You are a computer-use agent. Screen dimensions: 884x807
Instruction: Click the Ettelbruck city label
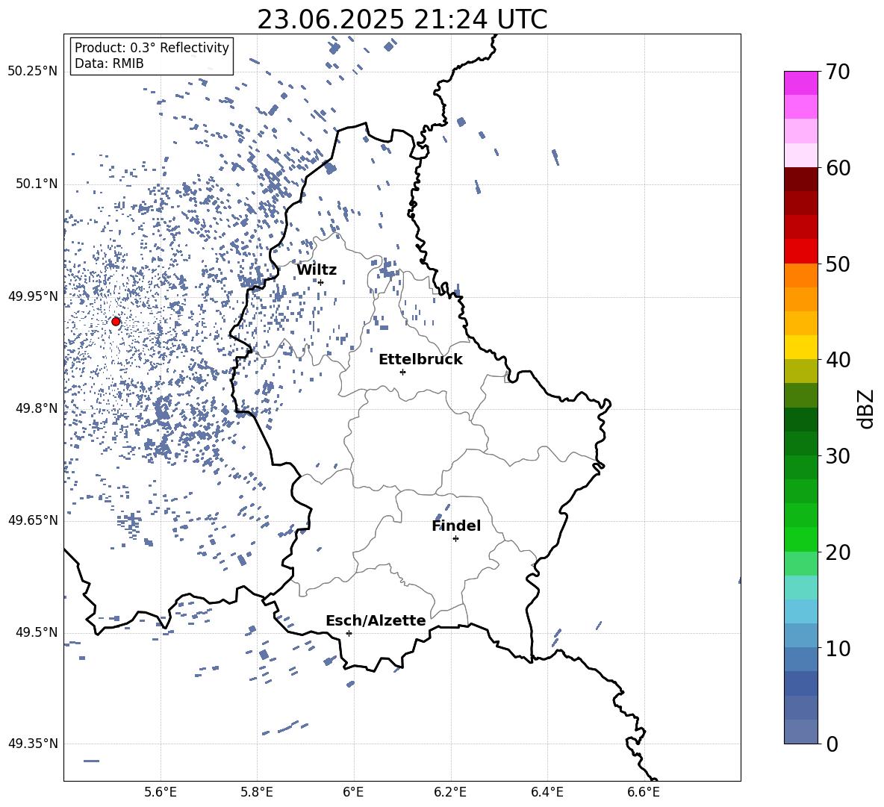[x=420, y=360]
